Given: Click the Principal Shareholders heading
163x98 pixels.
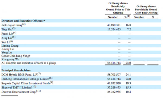Looking at the screenshot, I should (16, 70).
